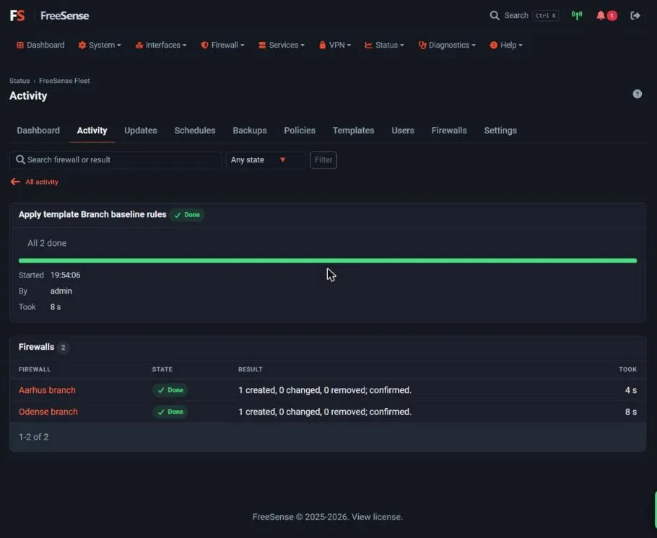Screen dimensions: 657x538
Task: Open the Settings tab
Action: coord(500,131)
